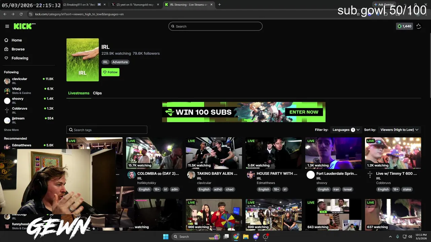The image size is (431, 242).
Task: Open File Explorer from the taskbar
Action: click(x=246, y=237)
